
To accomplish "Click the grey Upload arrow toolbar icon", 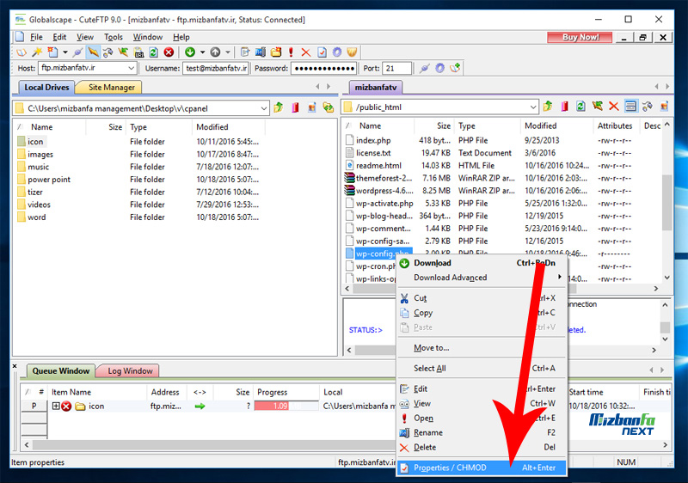I will tap(215, 52).
